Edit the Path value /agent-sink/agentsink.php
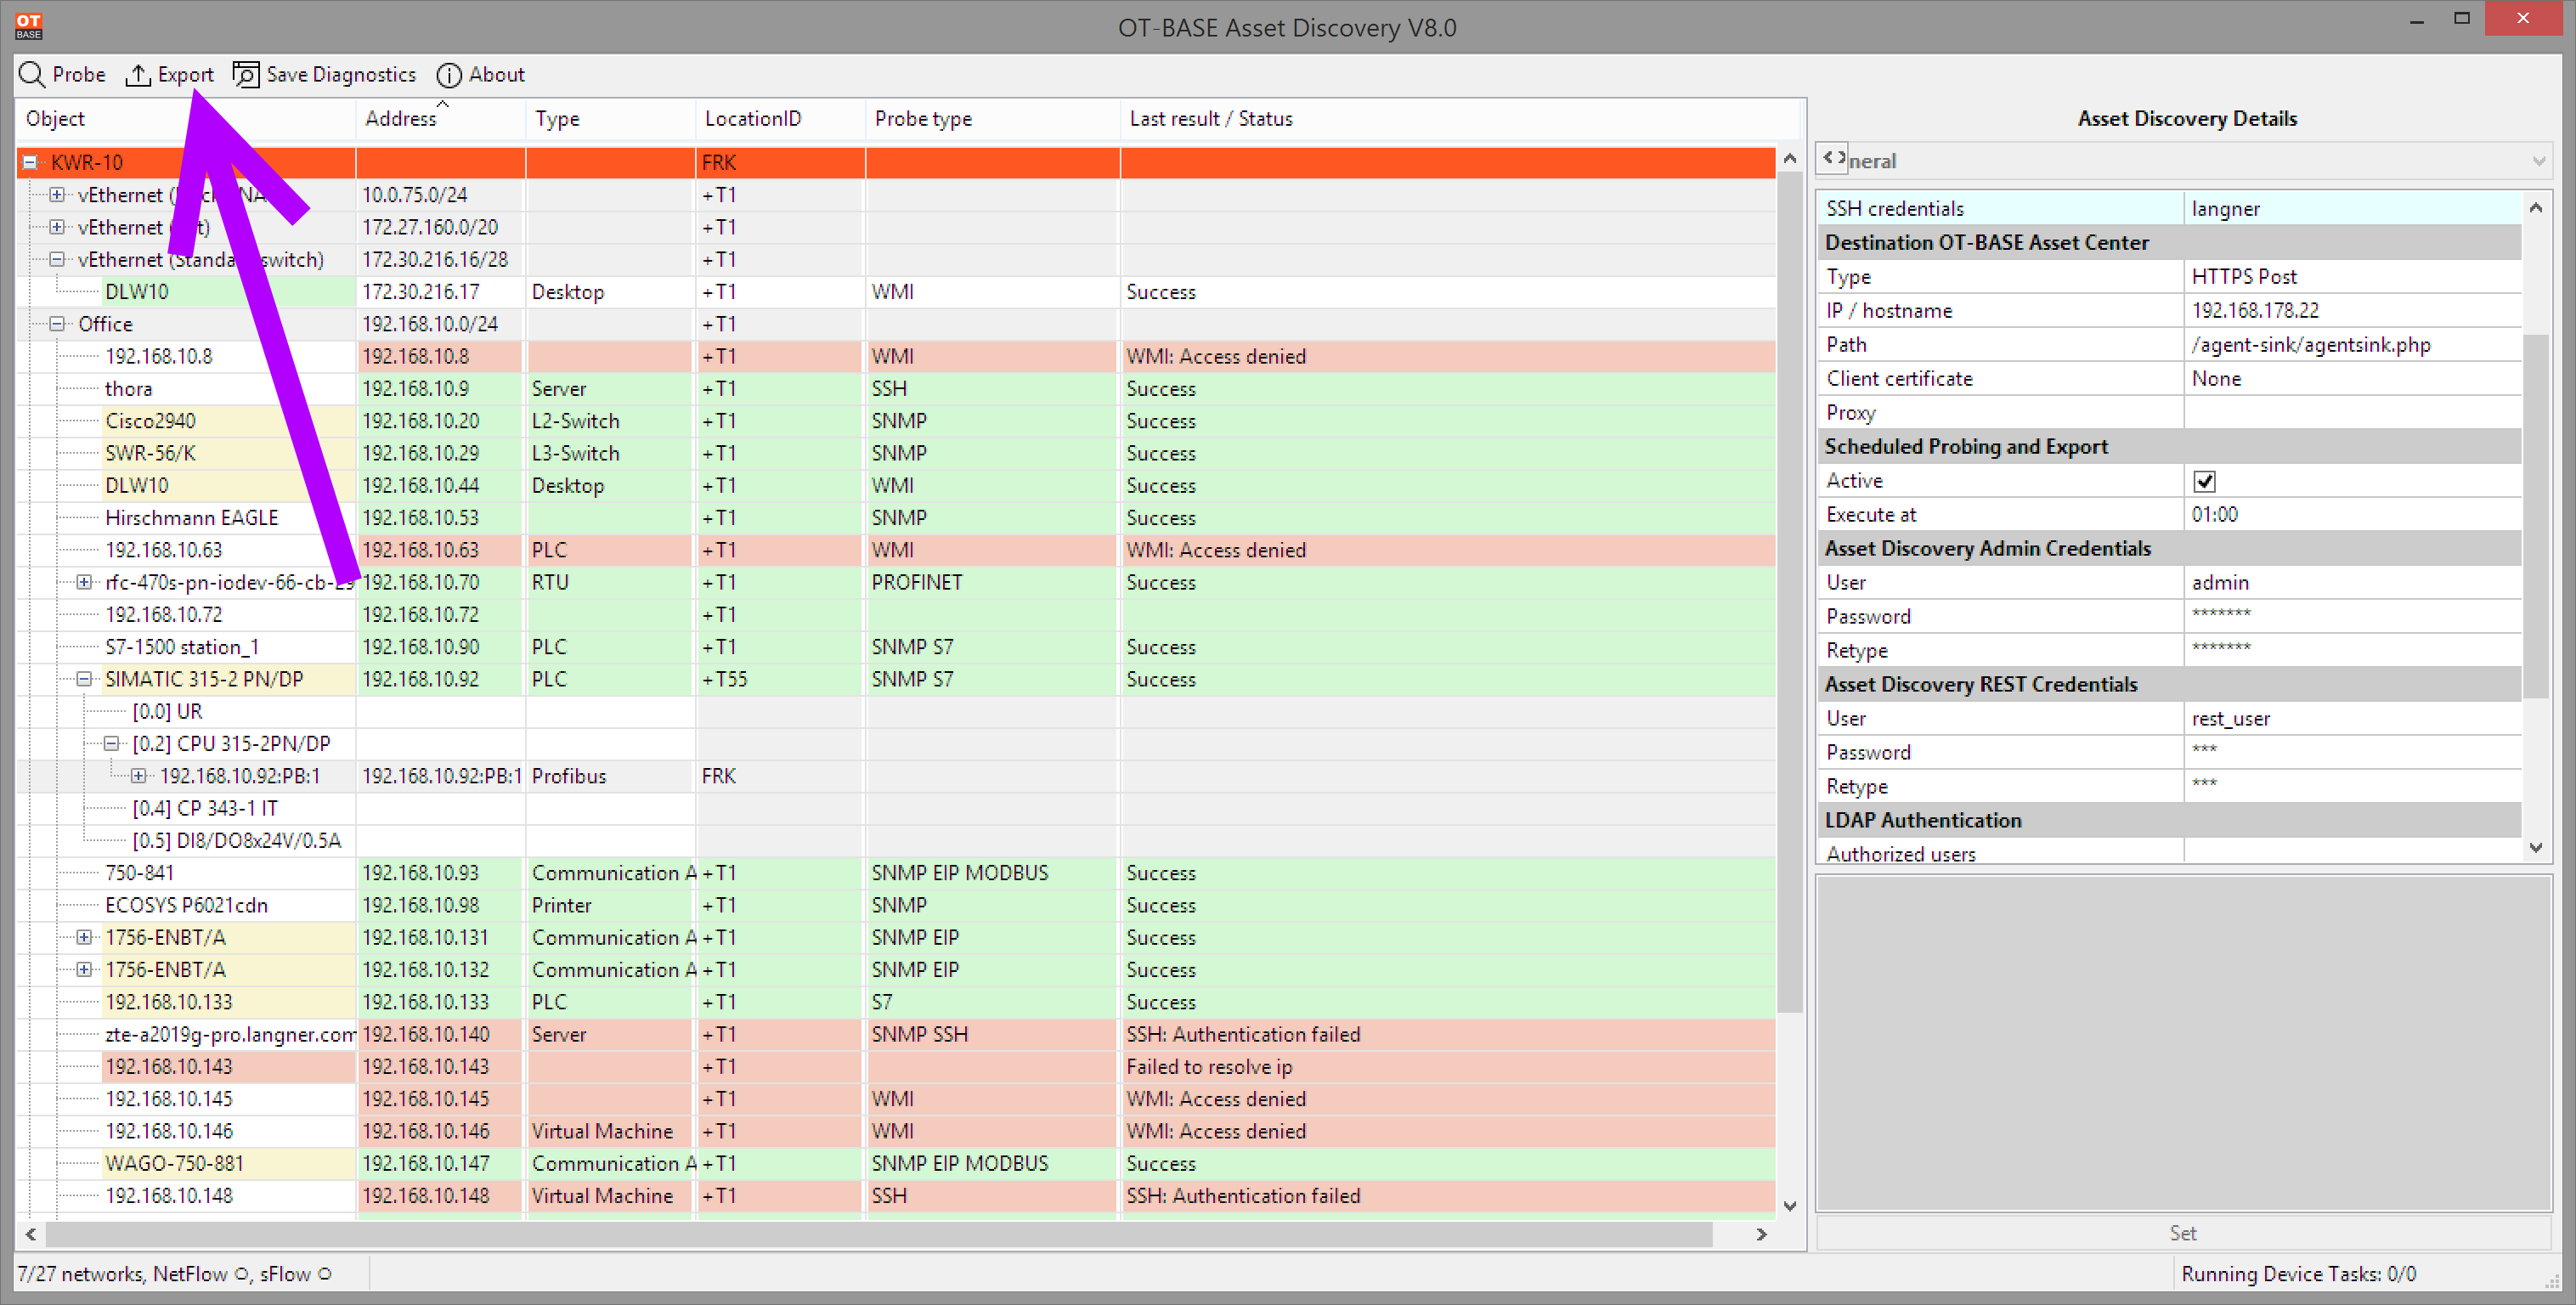This screenshot has height=1305, width=2576. tap(2352, 344)
